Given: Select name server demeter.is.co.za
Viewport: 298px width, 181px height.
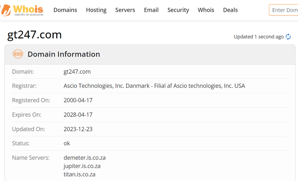Looking at the screenshot, I should (x=85, y=158).
